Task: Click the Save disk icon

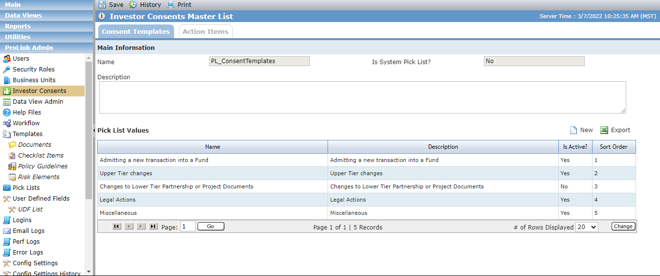Action: click(x=102, y=4)
